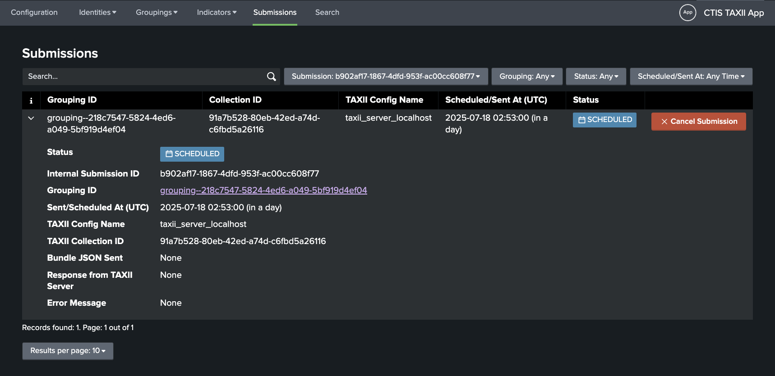775x376 pixels.
Task: Switch to the Search tab
Action: click(327, 13)
